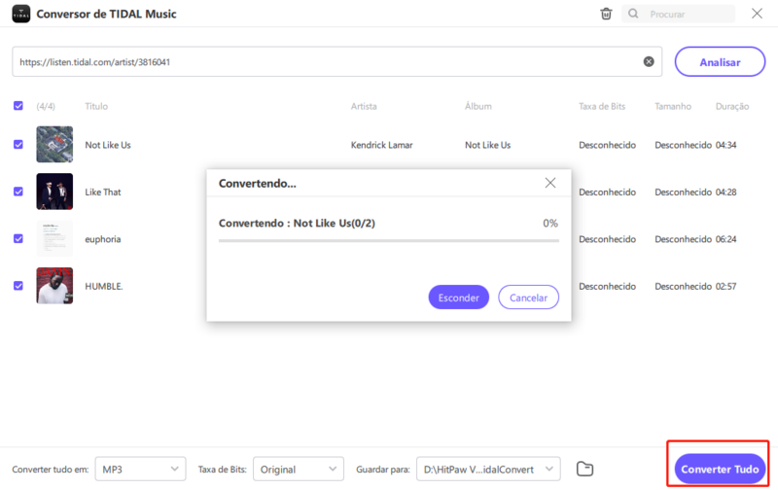Uncheck the Not Like Us track checkbox
778x490 pixels.
click(18, 144)
